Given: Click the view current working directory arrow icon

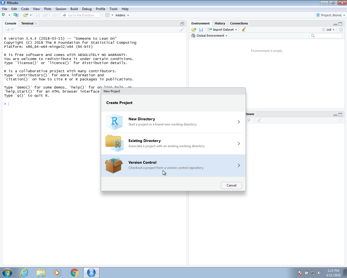Looking at the screenshot, I should [x=12, y=29].
